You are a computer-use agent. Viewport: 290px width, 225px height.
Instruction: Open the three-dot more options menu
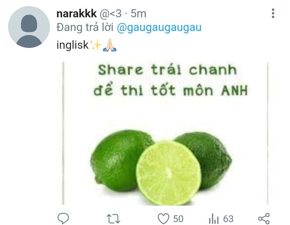click(x=273, y=13)
